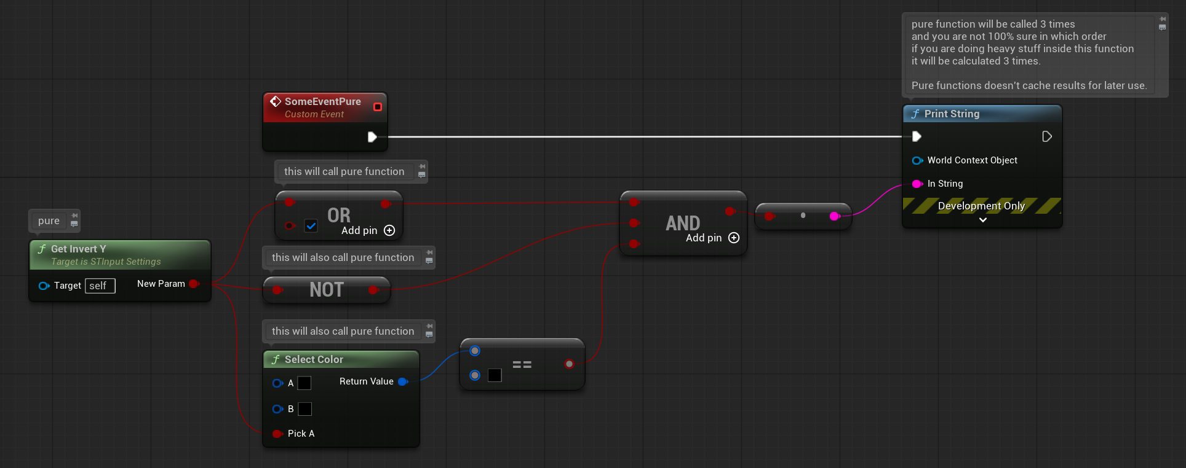Uncheck the OR node boolean checkbox

point(311,226)
